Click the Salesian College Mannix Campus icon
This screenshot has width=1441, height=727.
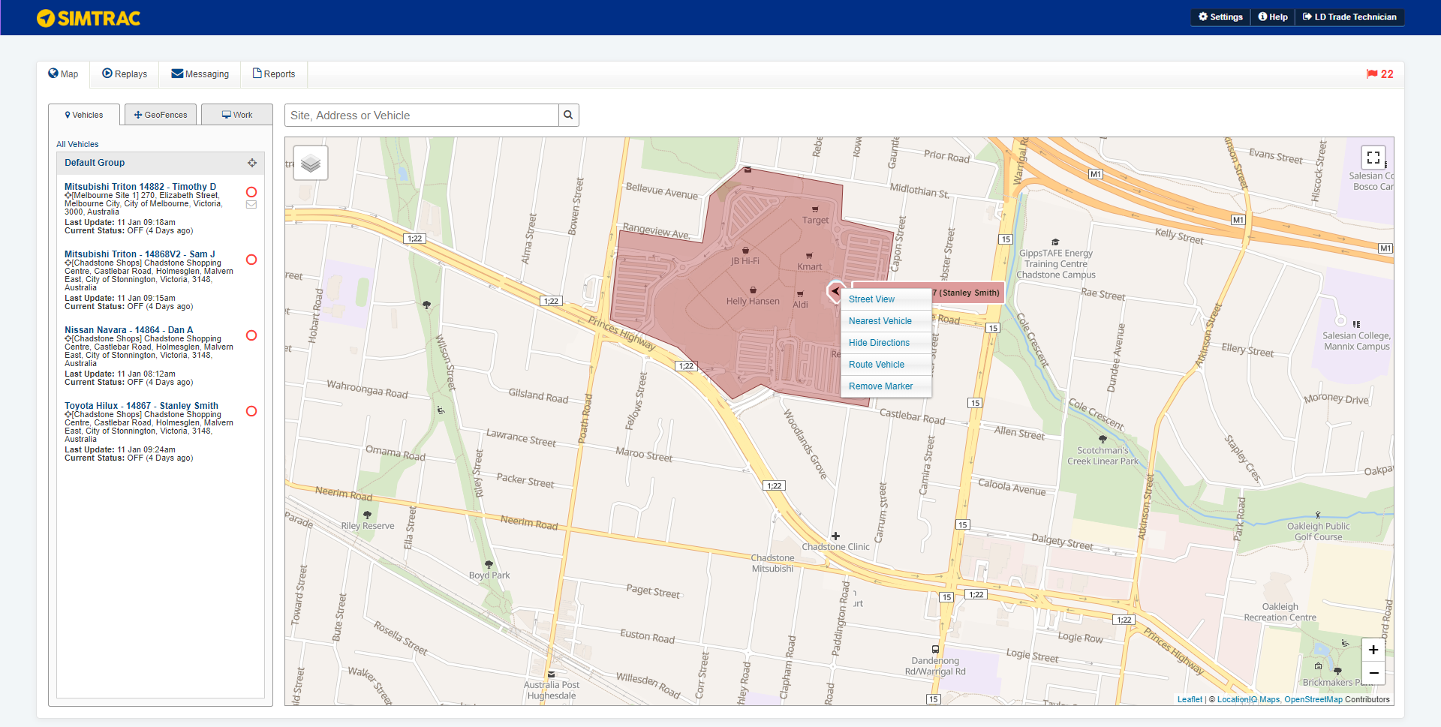[1356, 324]
